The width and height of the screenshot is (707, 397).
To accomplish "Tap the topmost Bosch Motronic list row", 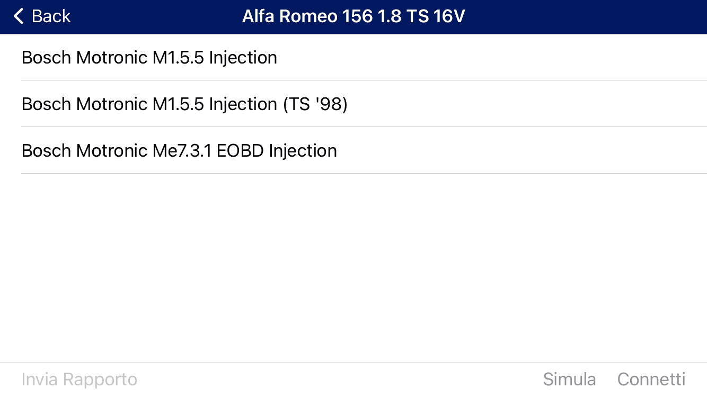I will 149,57.
